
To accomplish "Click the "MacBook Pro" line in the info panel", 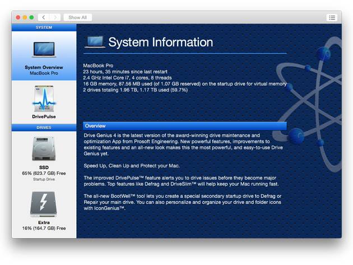I will 98,66.
